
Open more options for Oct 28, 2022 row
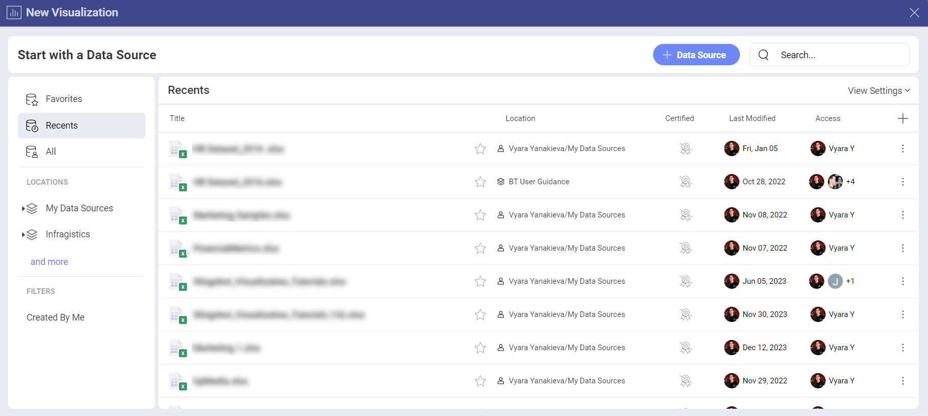[x=903, y=182]
